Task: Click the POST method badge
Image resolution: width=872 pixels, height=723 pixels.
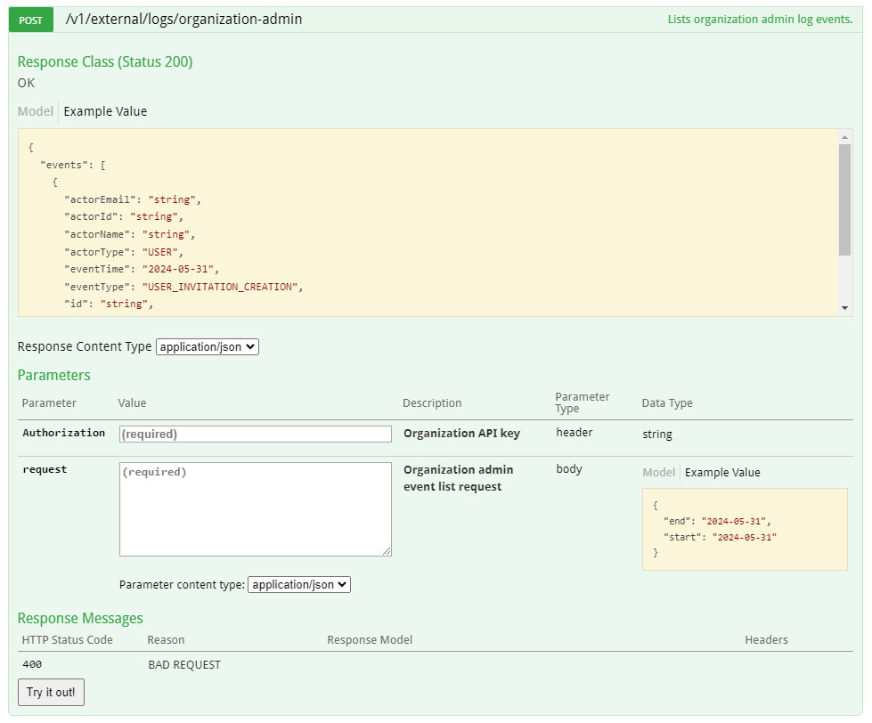Action: tap(29, 19)
